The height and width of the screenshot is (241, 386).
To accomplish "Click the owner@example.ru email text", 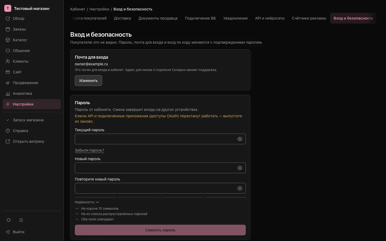I will pyautogui.click(x=91, y=64).
